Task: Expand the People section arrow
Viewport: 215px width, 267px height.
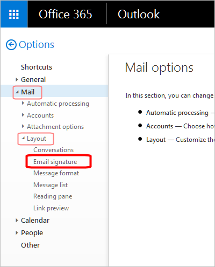Action: pyautogui.click(x=17, y=233)
